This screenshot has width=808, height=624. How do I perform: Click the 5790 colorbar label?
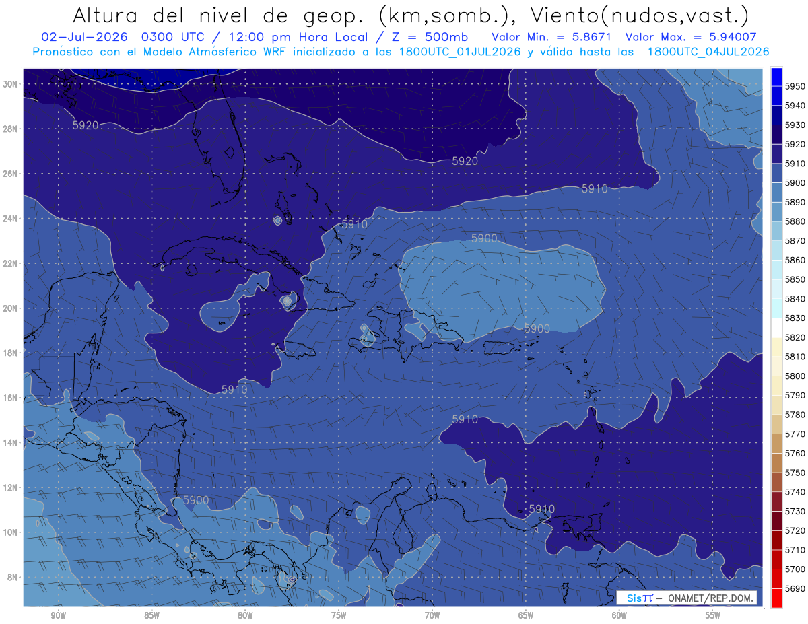click(795, 395)
